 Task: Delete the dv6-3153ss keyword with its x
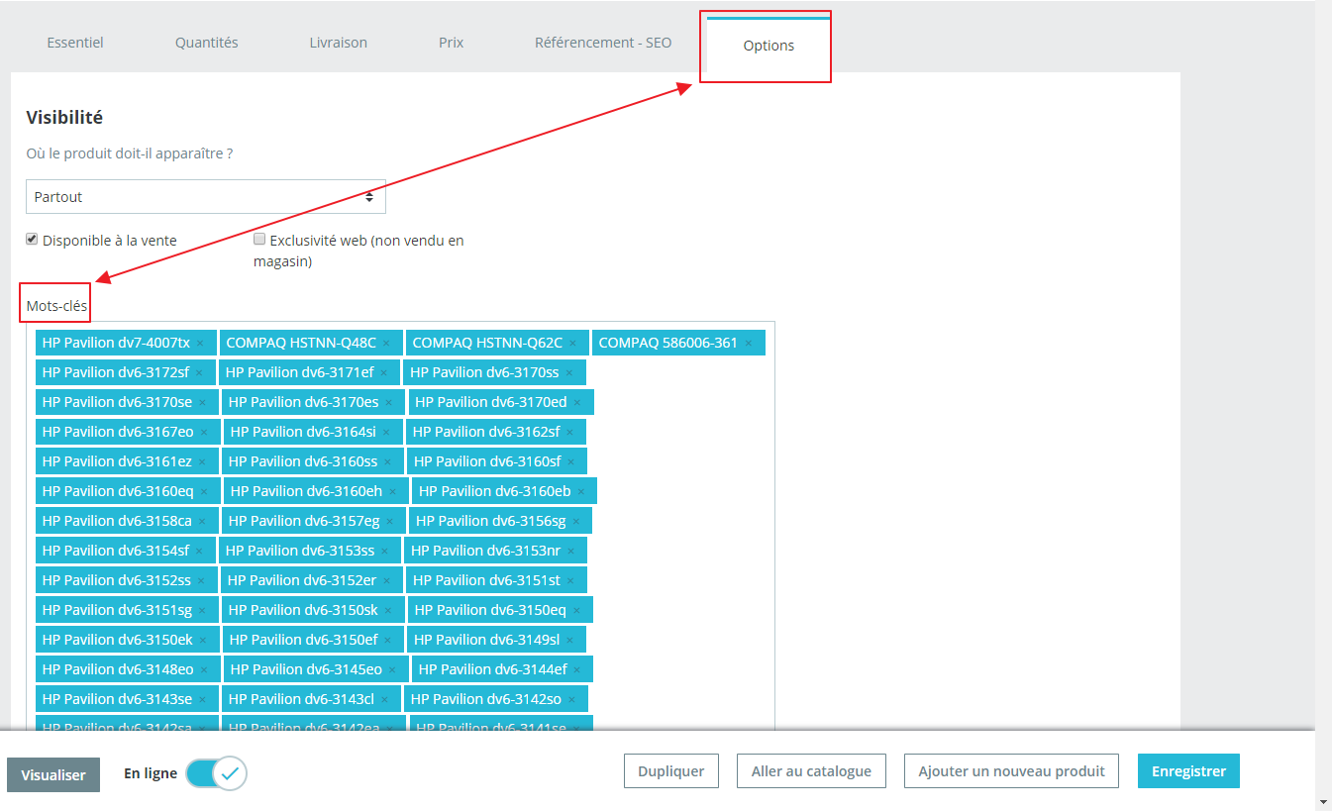tap(385, 552)
